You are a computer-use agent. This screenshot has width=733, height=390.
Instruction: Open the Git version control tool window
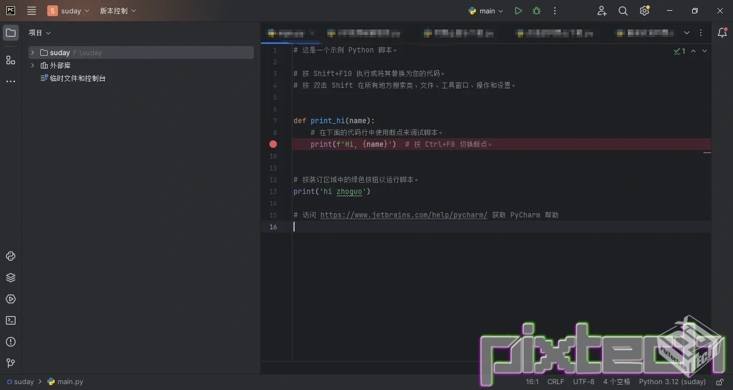[x=11, y=363]
